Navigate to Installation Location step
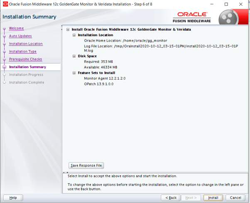The height and width of the screenshot is (203, 250). click(26, 44)
